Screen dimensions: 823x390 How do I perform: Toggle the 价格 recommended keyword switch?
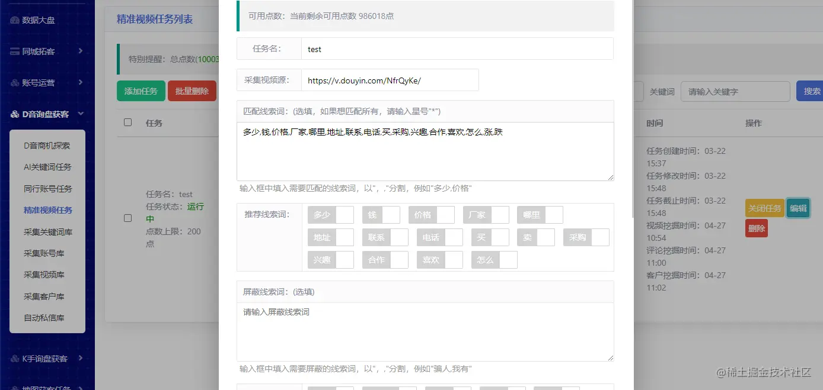click(432, 215)
